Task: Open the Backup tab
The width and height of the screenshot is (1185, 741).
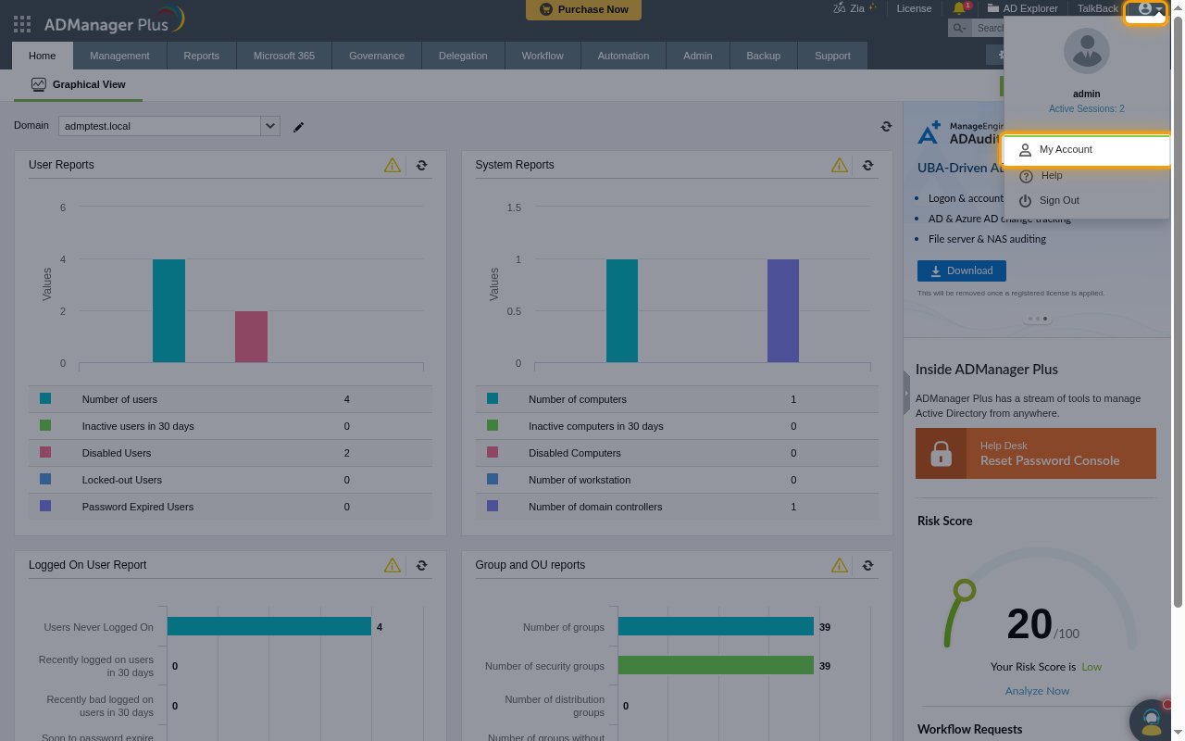Action: [763, 56]
